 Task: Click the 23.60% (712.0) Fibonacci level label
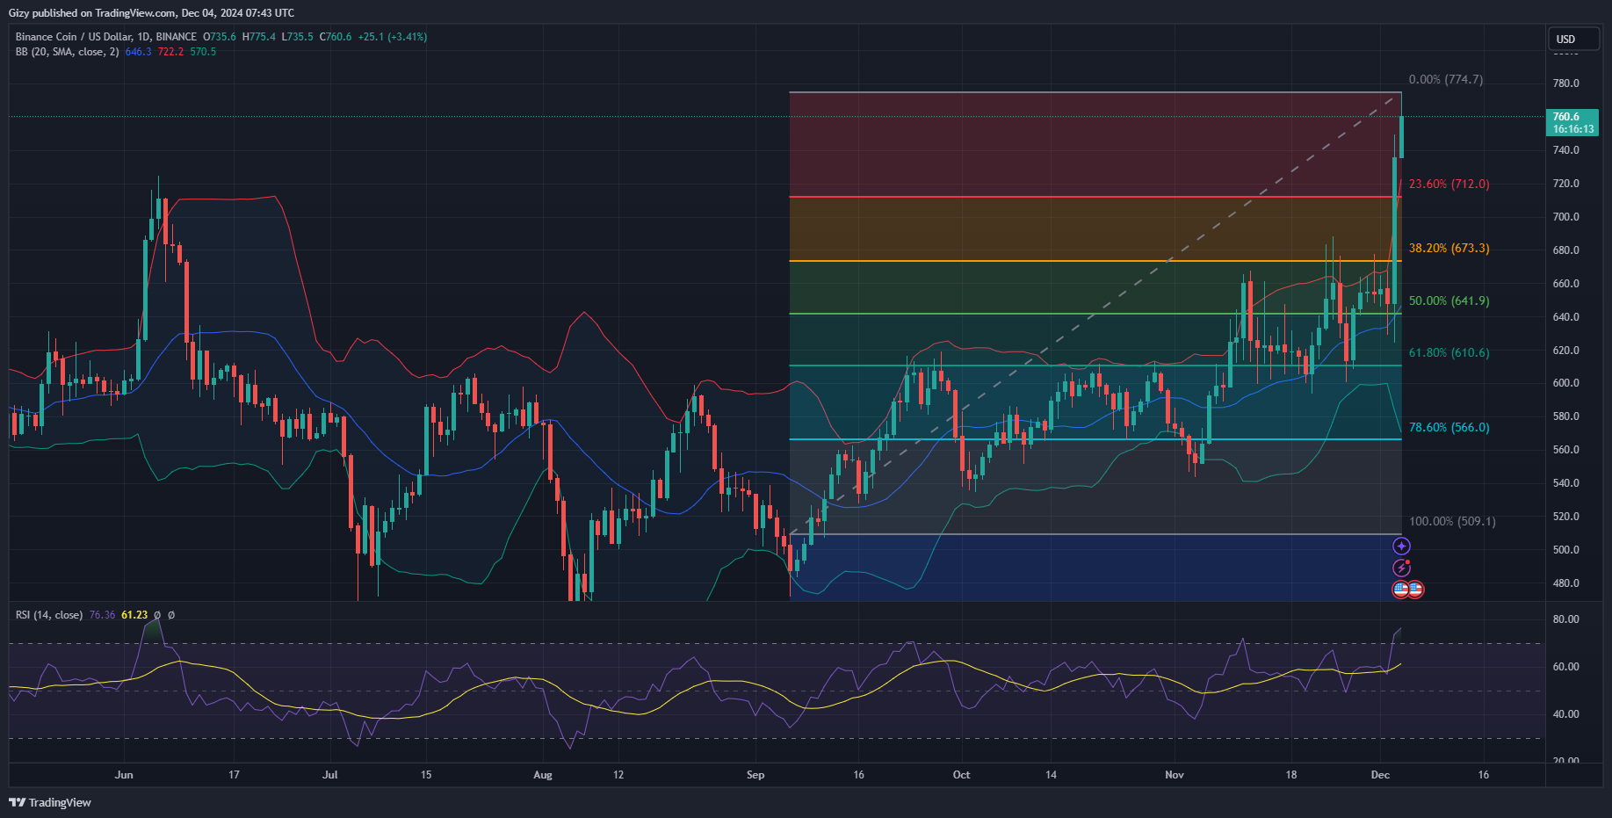coord(1449,185)
